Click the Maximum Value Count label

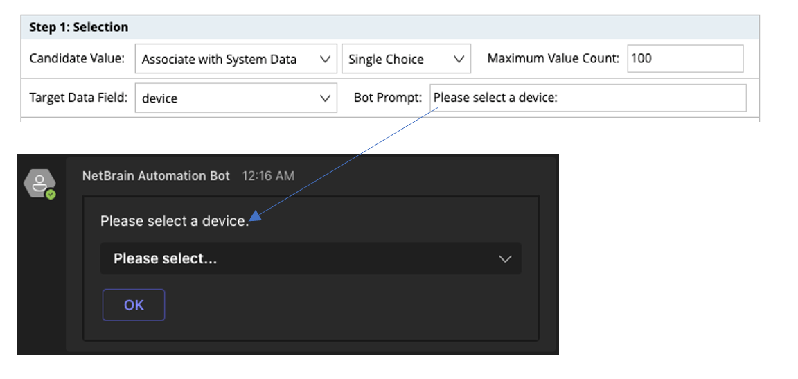tap(553, 59)
